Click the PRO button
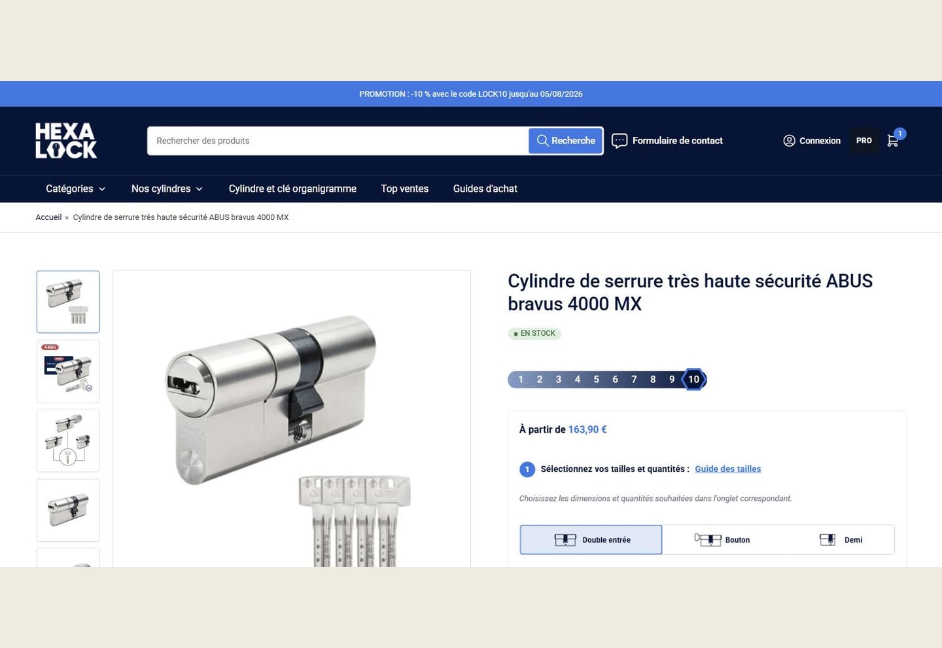 coord(864,141)
